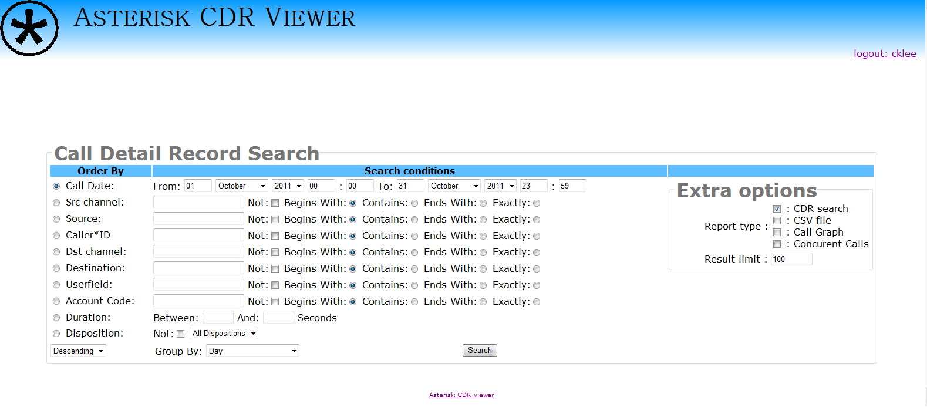The image size is (927, 407).
Task: Order results by Caller*ID
Action: [x=56, y=236]
